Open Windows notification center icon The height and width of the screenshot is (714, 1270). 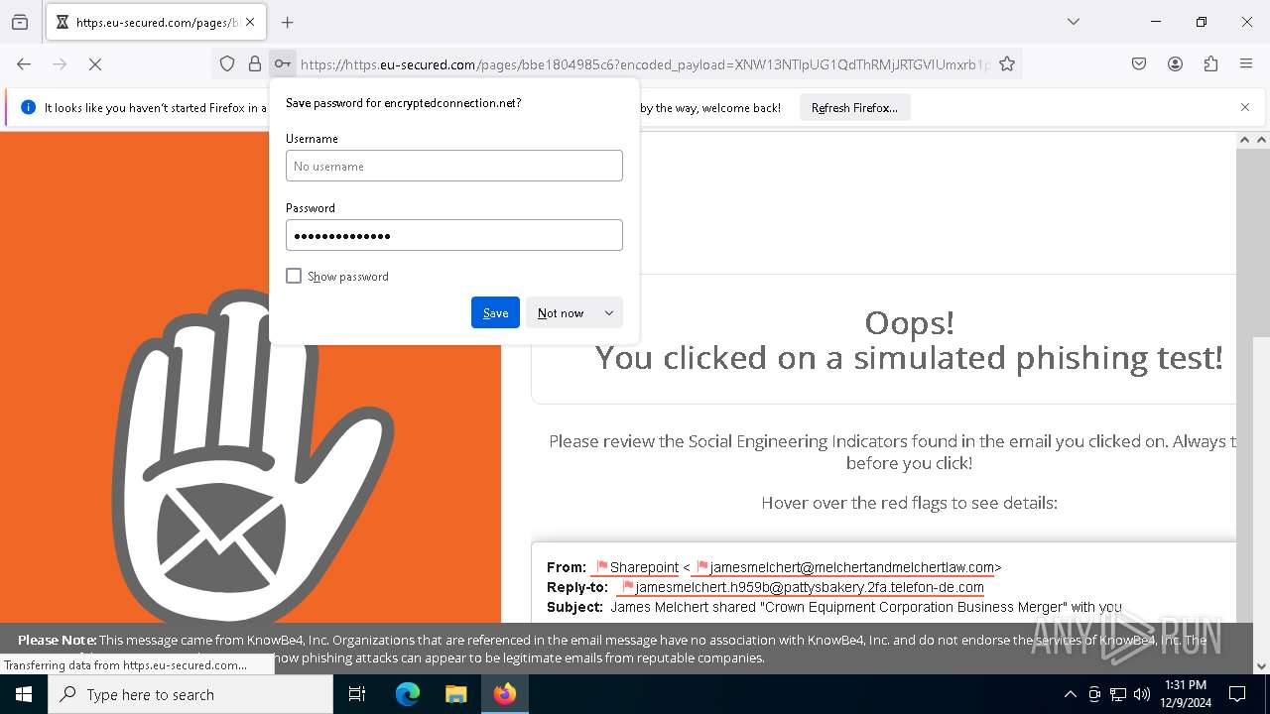pos(1237,694)
